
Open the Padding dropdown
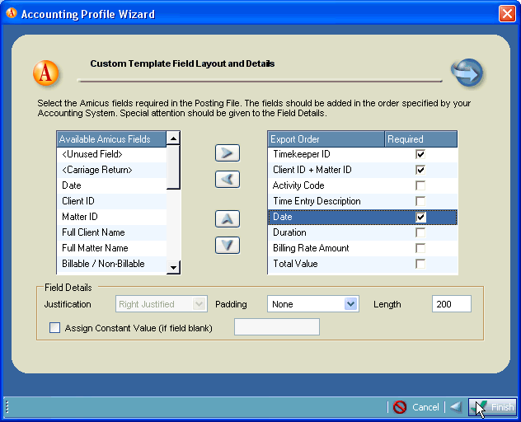pyautogui.click(x=351, y=304)
